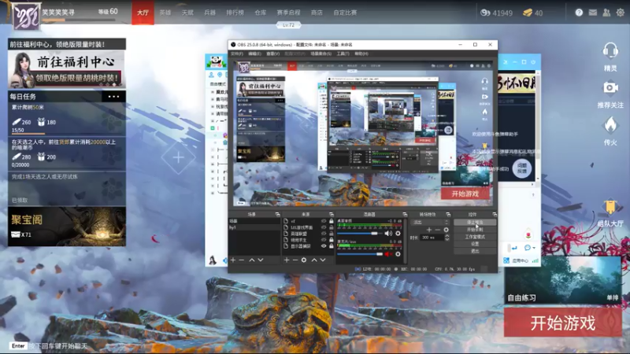630x354 pixels.
Task: Click 问题反馈 round button in blue window
Action: (521, 168)
